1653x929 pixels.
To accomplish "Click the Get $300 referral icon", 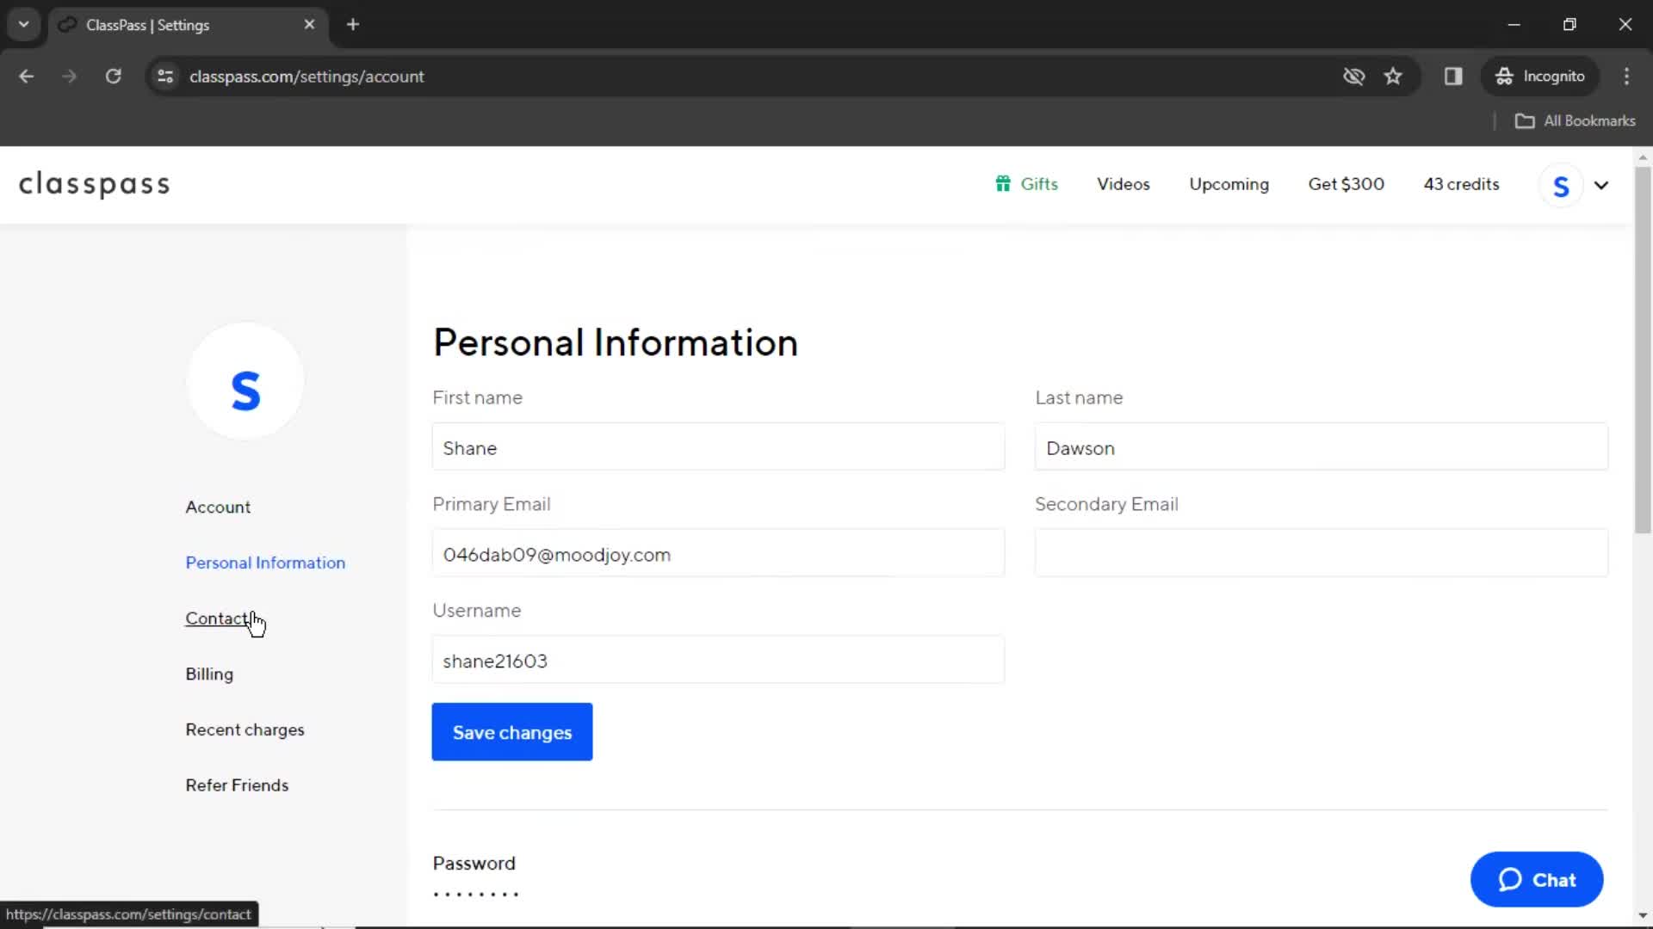I will (x=1346, y=184).
